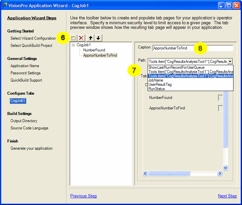The width and height of the screenshot is (242, 205).
Task: Collapse the CogJob1 tree node
Action: tap(73, 45)
